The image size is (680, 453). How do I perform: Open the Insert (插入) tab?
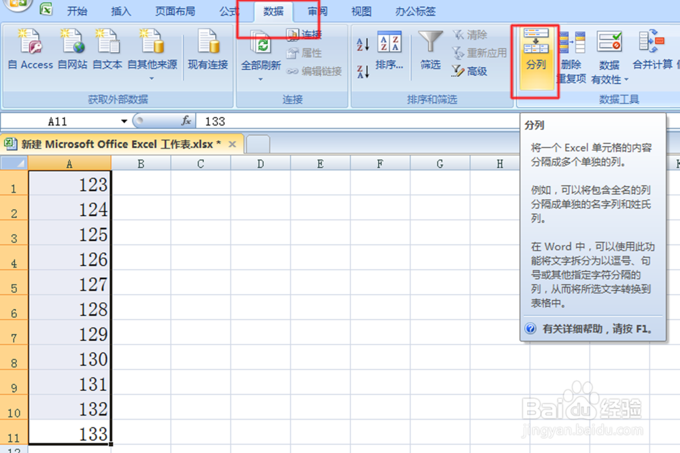pyautogui.click(x=120, y=12)
